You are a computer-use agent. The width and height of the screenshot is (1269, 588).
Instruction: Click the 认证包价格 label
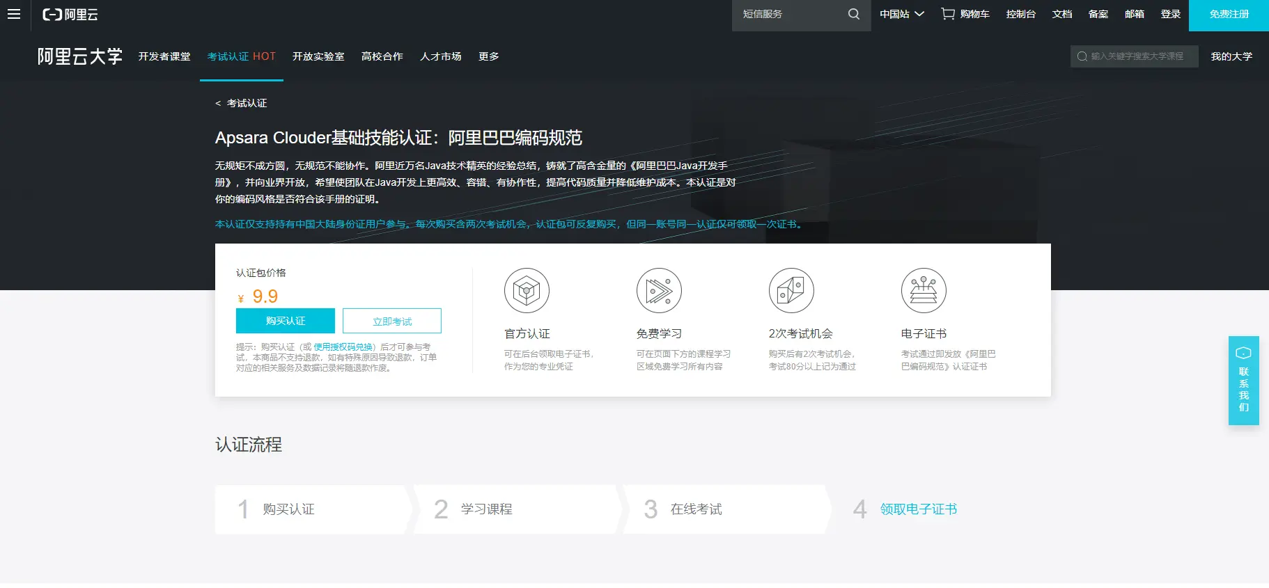pos(261,273)
